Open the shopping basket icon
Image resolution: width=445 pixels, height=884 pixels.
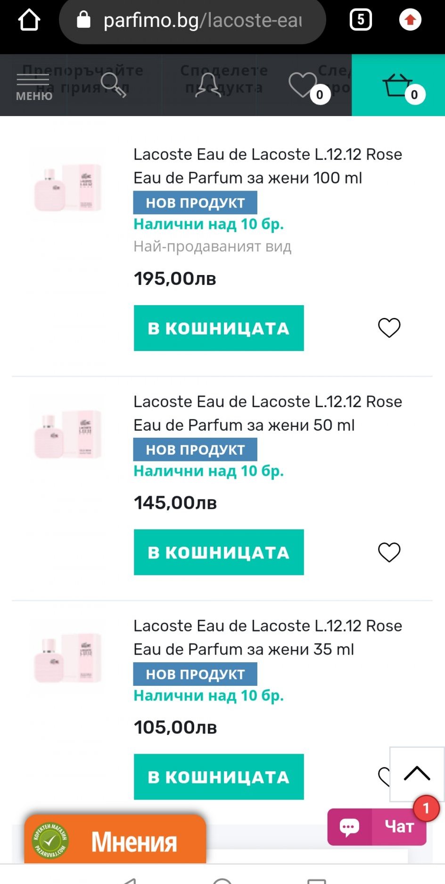(x=398, y=85)
